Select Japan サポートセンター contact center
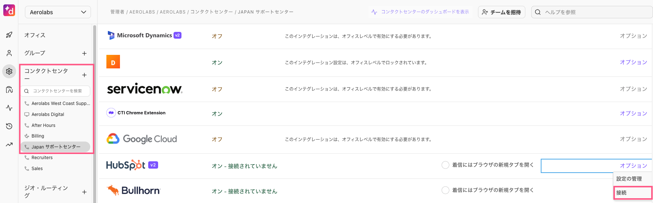The image size is (653, 203). coord(55,147)
